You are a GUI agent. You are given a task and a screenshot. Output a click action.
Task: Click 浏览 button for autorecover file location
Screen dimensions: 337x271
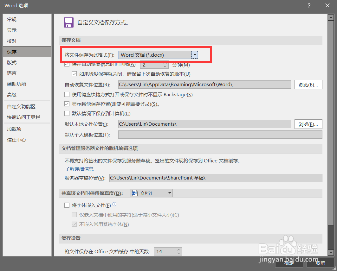[308, 85]
